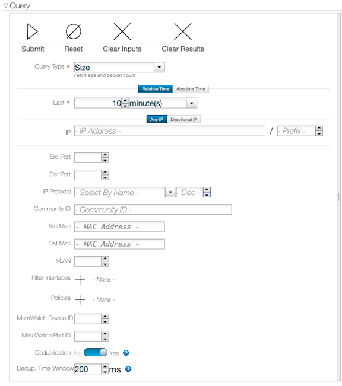Screen dimensions: 342x386
Task: Click the Clear Results label text
Action: (x=183, y=49)
